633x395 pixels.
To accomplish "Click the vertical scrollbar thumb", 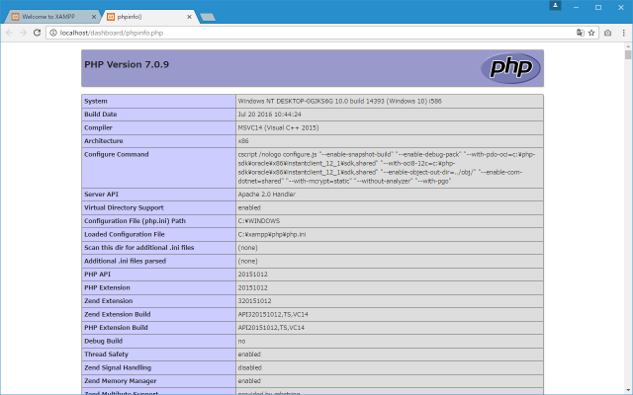I will click(628, 54).
